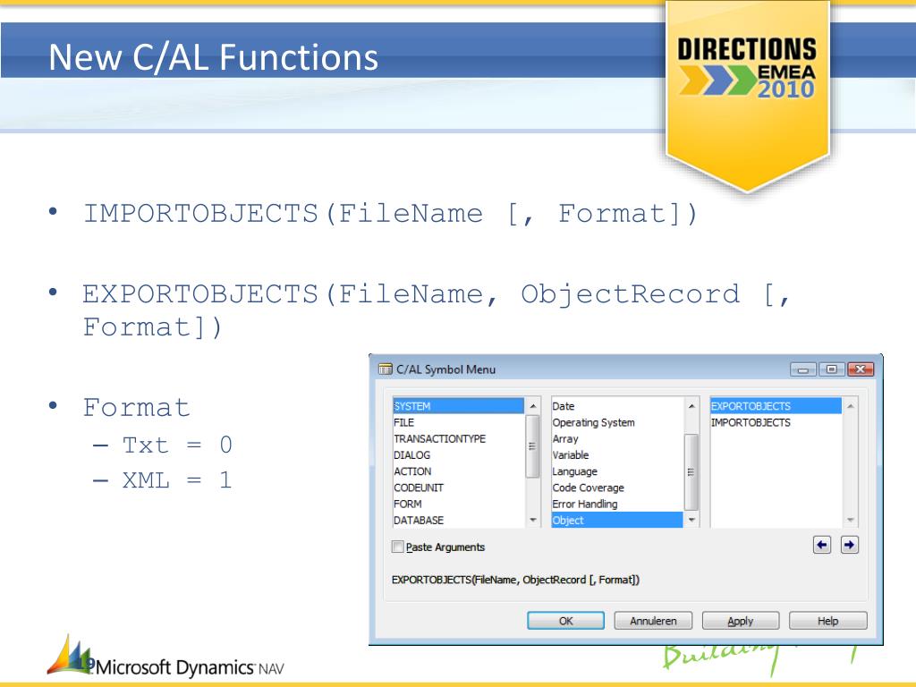Select Code Coverage in the middle list
916x687 pixels.
(617, 488)
